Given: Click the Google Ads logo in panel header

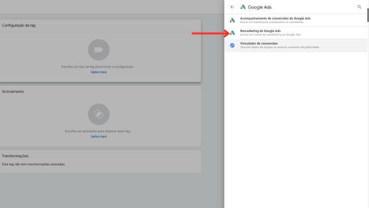Looking at the screenshot, I should pyautogui.click(x=243, y=7).
